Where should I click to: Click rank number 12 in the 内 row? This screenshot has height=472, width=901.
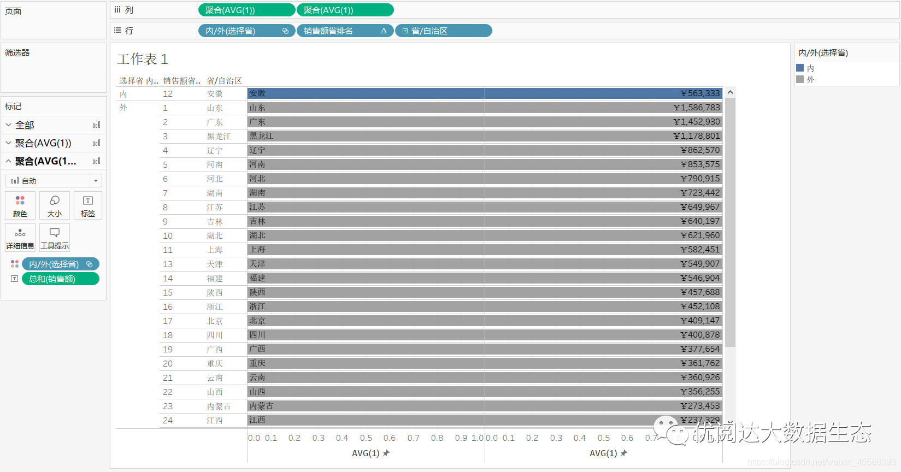pos(168,94)
